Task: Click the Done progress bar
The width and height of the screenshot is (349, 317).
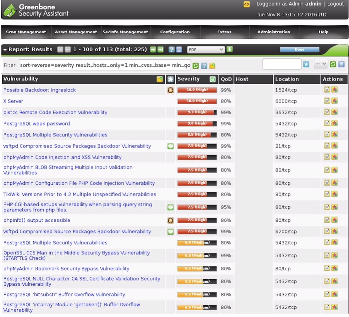Action: coord(299,49)
